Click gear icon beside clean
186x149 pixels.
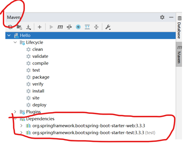coord(29,49)
